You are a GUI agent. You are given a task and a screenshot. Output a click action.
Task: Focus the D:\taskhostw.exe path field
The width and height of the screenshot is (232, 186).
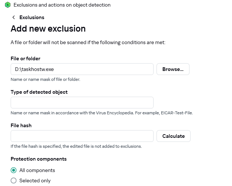82,69
